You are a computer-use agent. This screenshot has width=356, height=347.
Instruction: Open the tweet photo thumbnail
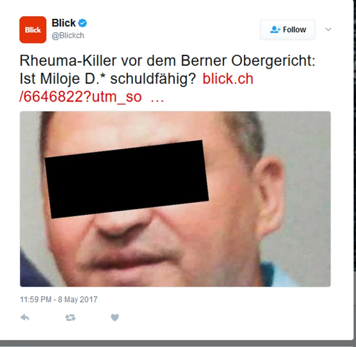tap(175, 199)
